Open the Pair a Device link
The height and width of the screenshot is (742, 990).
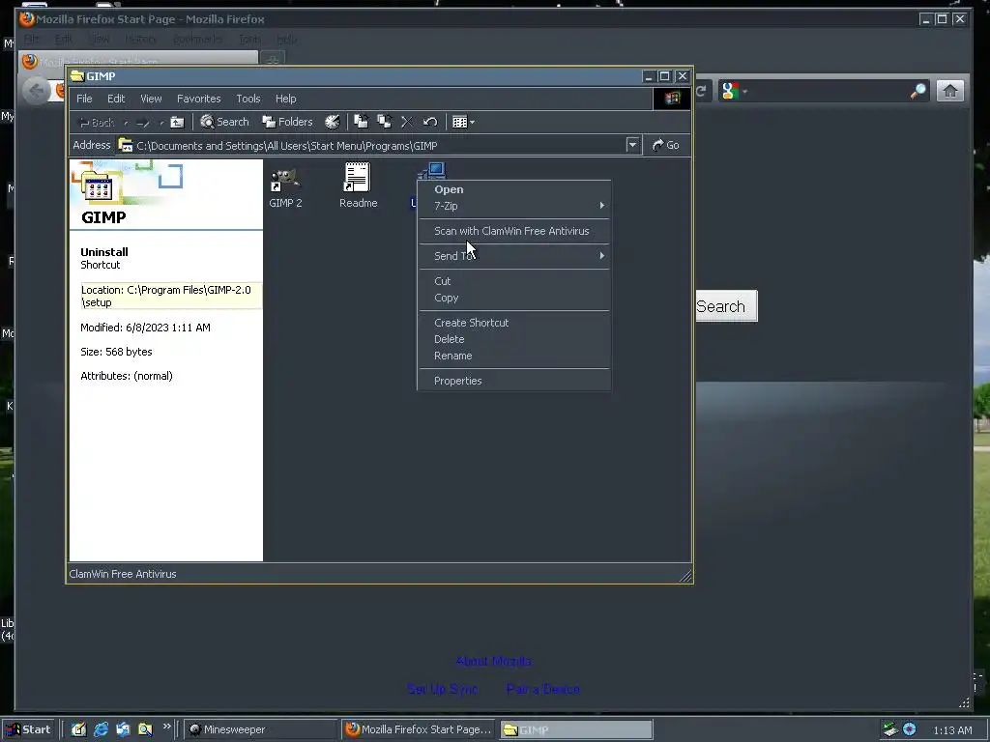pyautogui.click(x=543, y=689)
